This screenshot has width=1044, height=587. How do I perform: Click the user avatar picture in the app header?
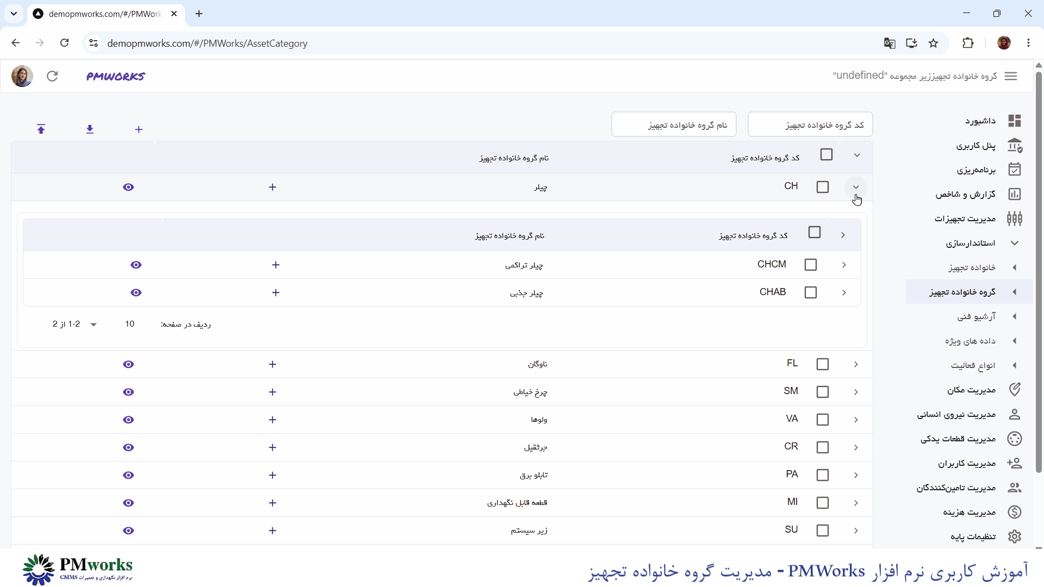[x=22, y=76]
